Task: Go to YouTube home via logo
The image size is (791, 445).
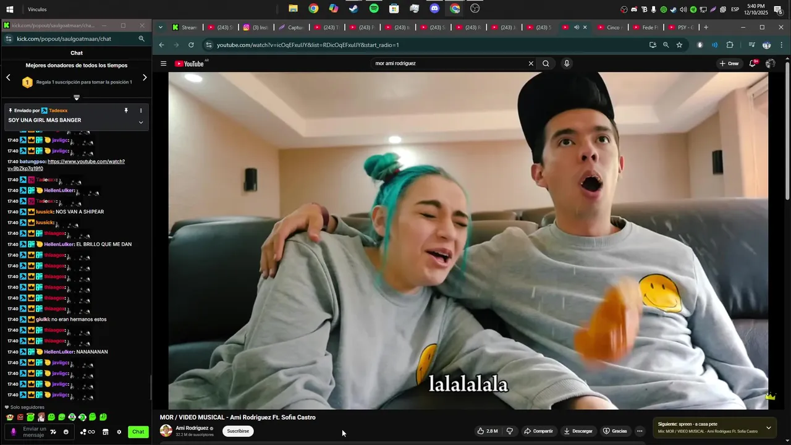Action: click(189, 64)
